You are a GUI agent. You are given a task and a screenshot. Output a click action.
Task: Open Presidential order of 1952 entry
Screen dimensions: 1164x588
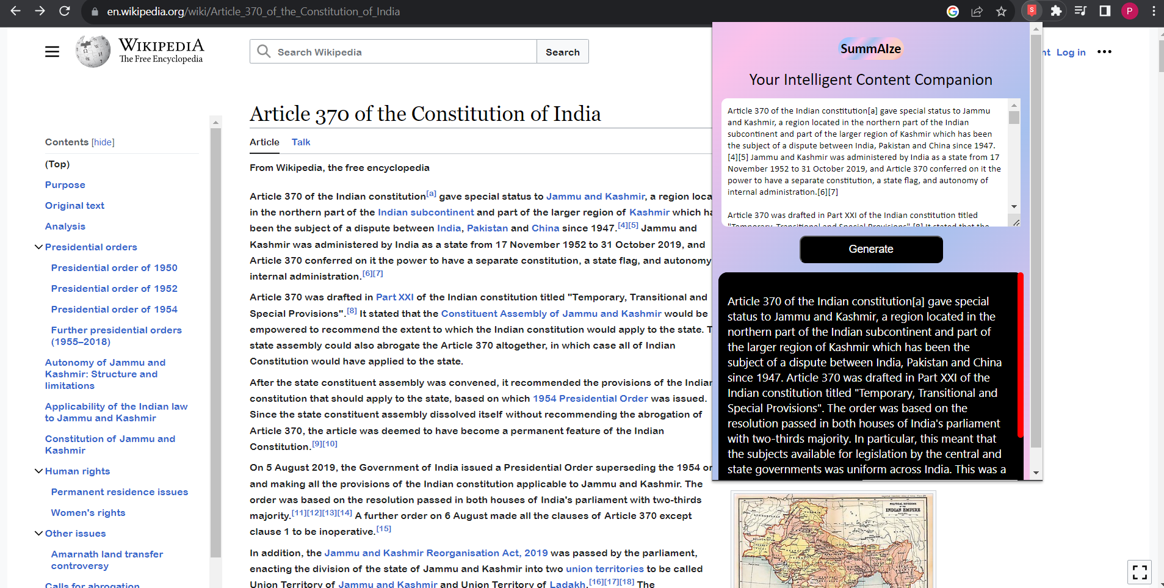click(x=114, y=289)
